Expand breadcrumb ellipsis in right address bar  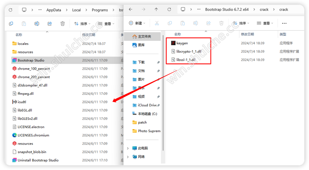pos(199,10)
